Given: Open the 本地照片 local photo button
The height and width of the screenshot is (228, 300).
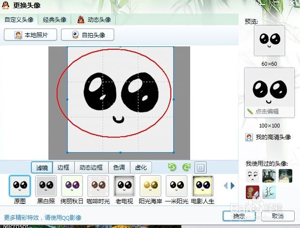Looking at the screenshot, I should pos(30,35).
